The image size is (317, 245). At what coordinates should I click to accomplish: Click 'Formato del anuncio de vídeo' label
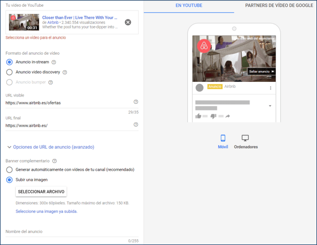tap(32, 53)
